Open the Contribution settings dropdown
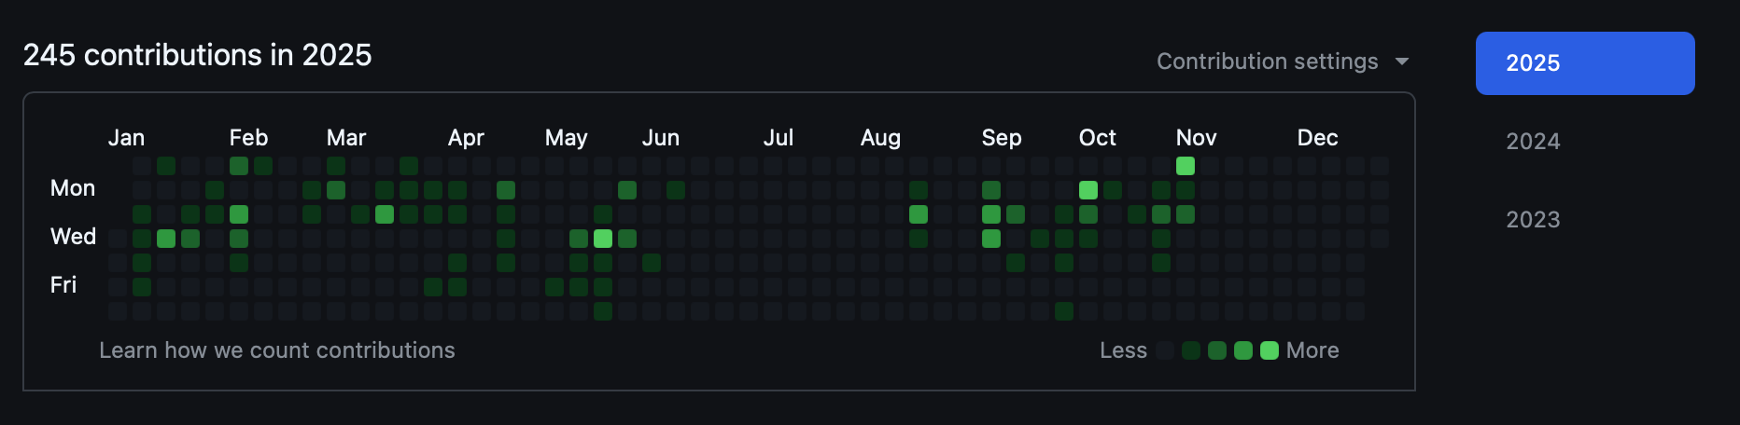Image resolution: width=1740 pixels, height=425 pixels. [x=1282, y=62]
